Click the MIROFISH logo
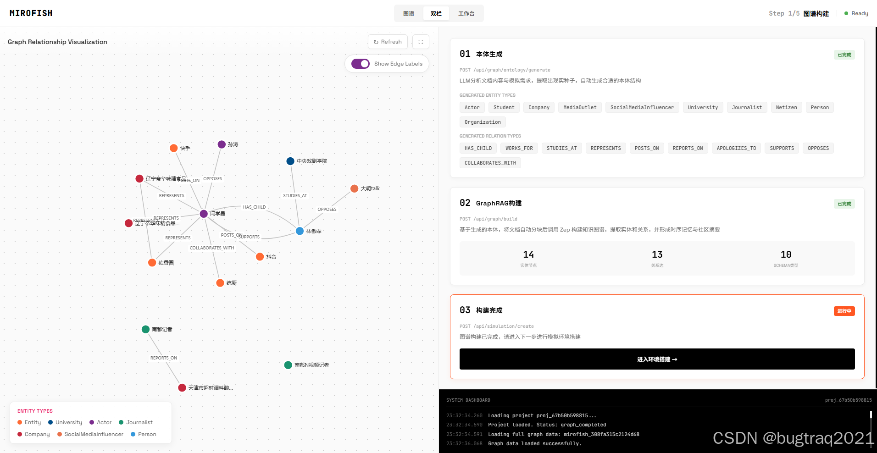This screenshot has height=453, width=877. pos(31,13)
